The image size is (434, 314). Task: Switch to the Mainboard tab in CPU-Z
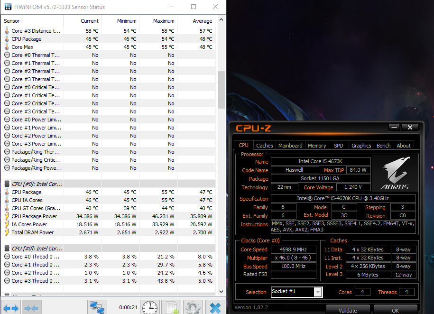[290, 146]
